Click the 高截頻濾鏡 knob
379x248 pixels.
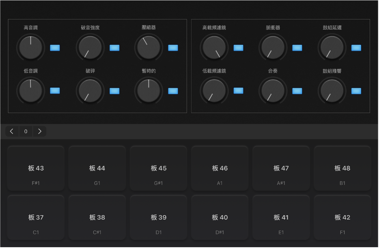pos(214,47)
